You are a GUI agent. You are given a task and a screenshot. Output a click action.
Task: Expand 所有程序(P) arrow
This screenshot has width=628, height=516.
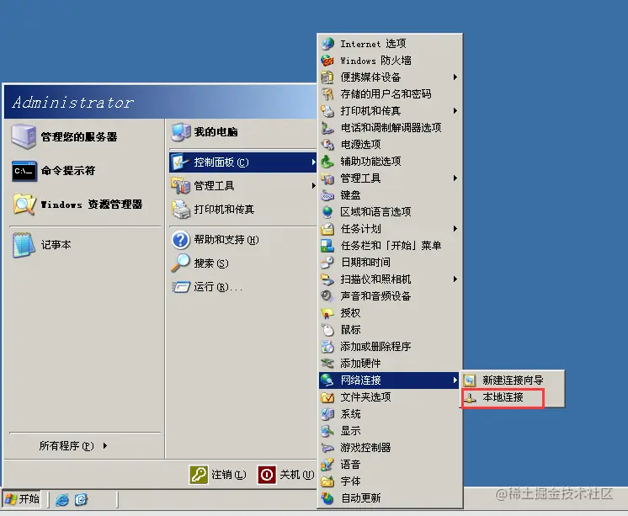coord(105,445)
